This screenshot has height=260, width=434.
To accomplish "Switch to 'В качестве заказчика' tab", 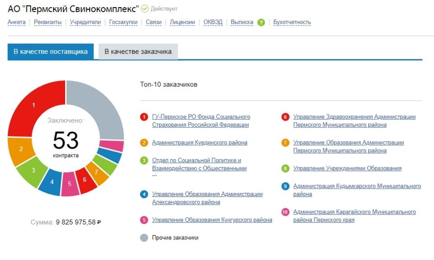I will (x=138, y=52).
